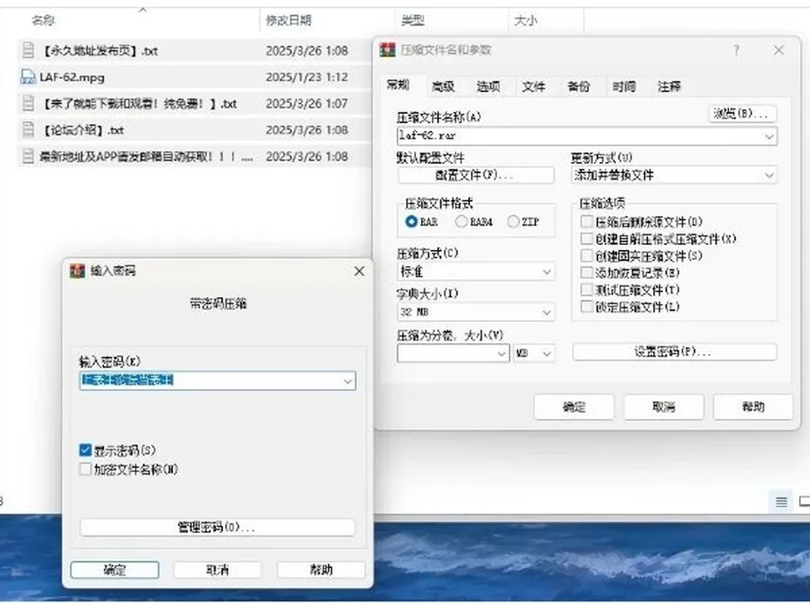This screenshot has height=603, width=810.
Task: Switch to the 时间 tab
Action: click(624, 86)
